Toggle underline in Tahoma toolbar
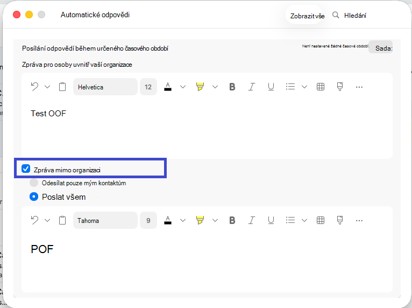This screenshot has width=412, height=308. click(271, 220)
